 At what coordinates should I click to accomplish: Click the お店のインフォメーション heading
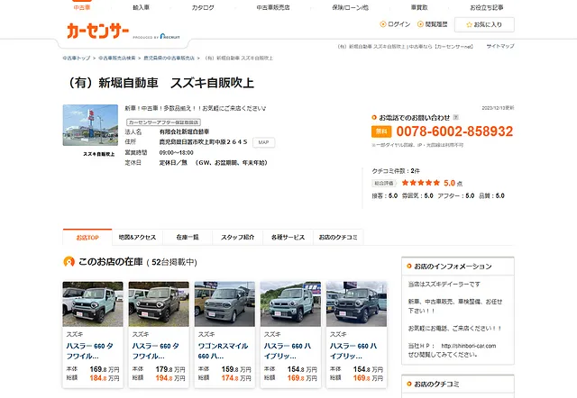[x=453, y=266]
